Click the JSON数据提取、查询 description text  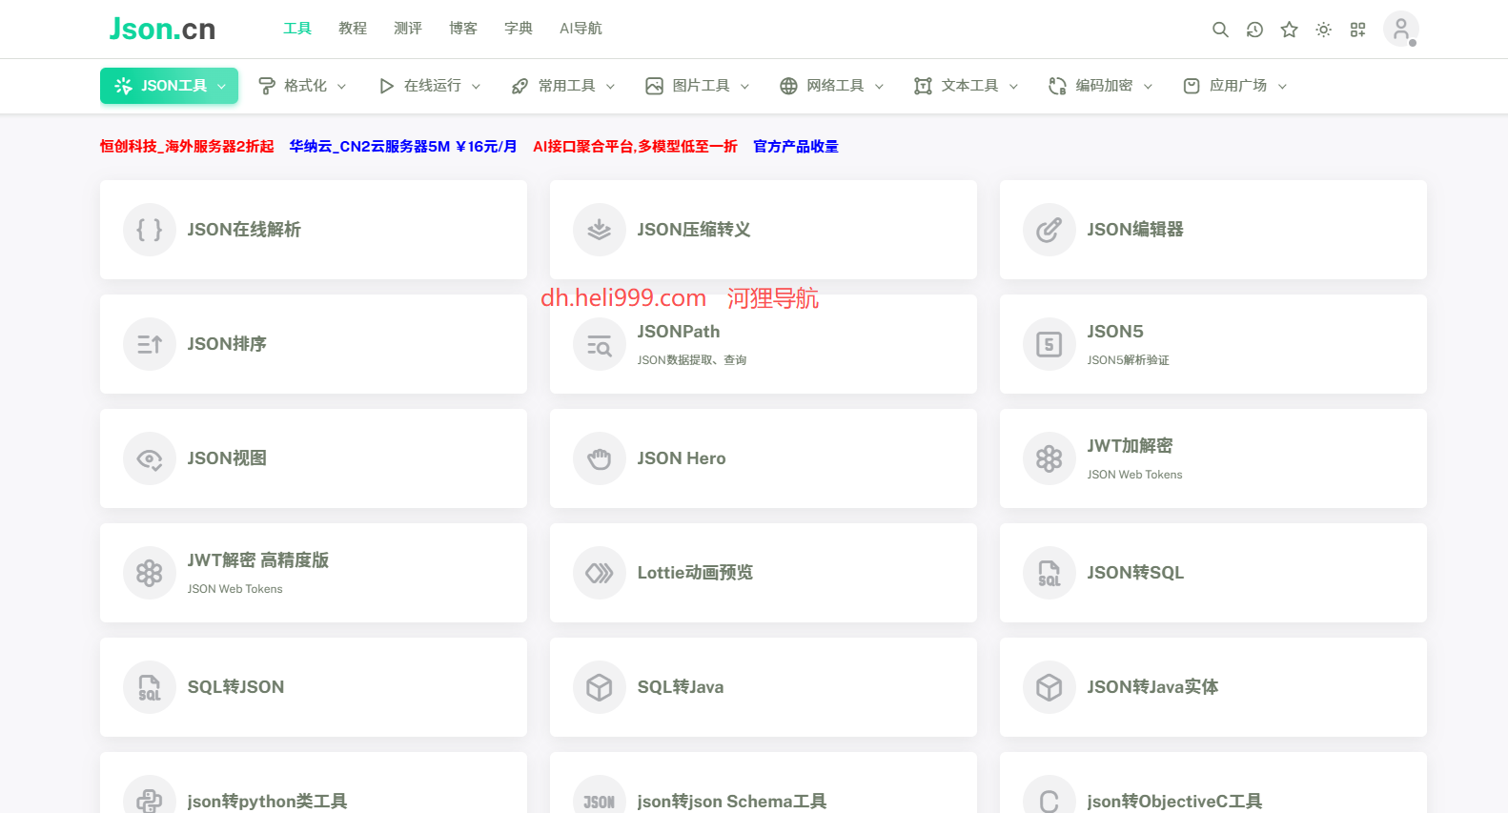[692, 360]
